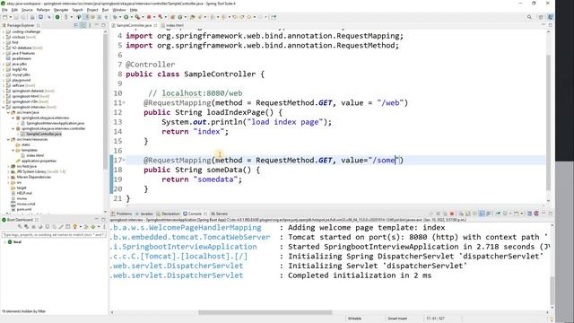Collapse the src/main/java folder
Image resolution: width=574 pixels, height=323 pixels.
pos(8,112)
